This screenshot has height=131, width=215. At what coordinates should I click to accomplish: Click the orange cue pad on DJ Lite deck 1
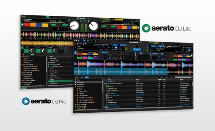click(33, 25)
